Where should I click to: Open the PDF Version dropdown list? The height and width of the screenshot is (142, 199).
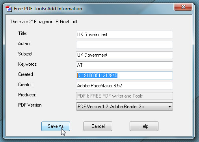click(x=125, y=107)
